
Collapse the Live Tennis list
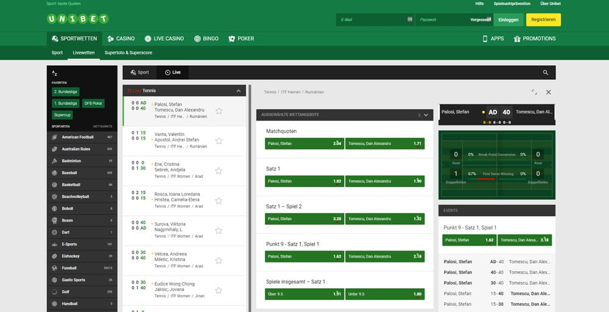click(239, 91)
